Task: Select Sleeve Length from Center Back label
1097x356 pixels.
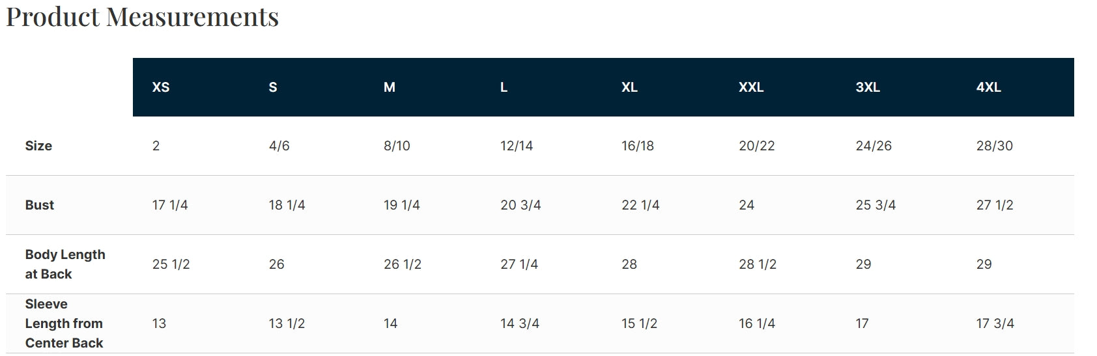Action: [64, 323]
